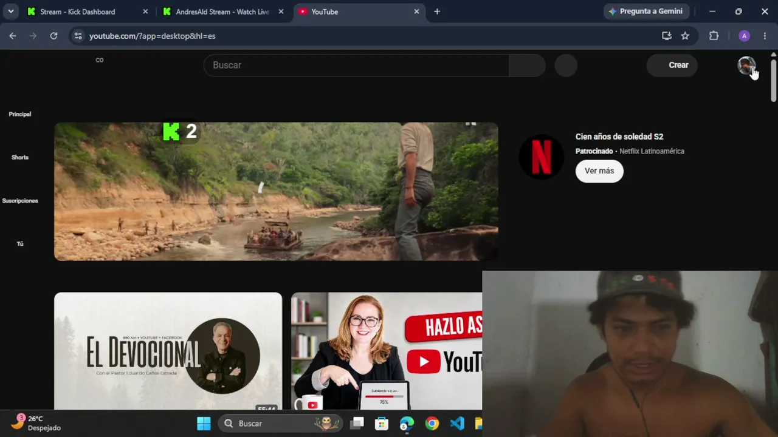Switch to Google Chrome in the taskbar

pyautogui.click(x=432, y=423)
